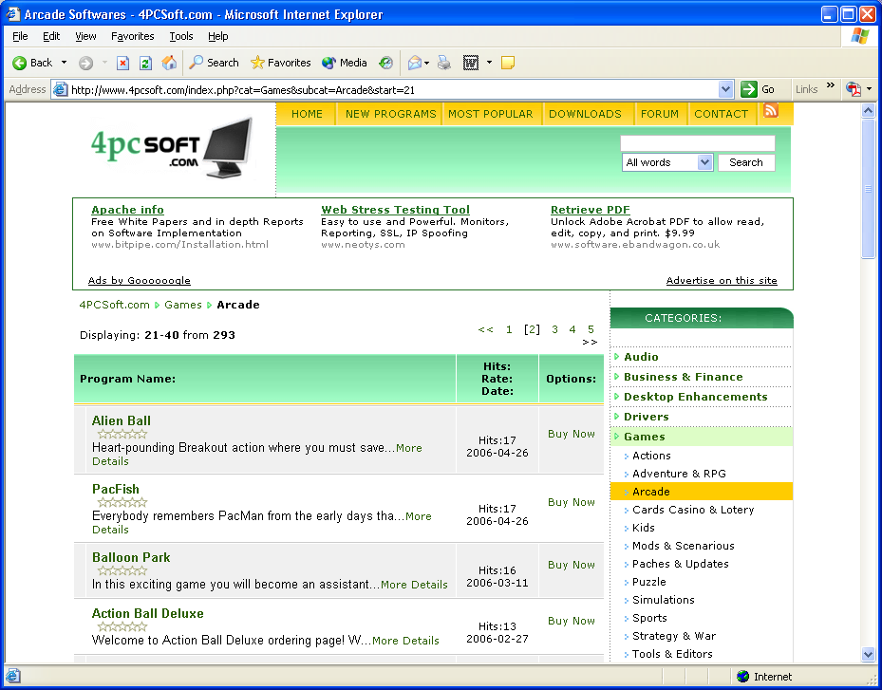
Task: Open the Business & Finance category
Action: pos(683,377)
